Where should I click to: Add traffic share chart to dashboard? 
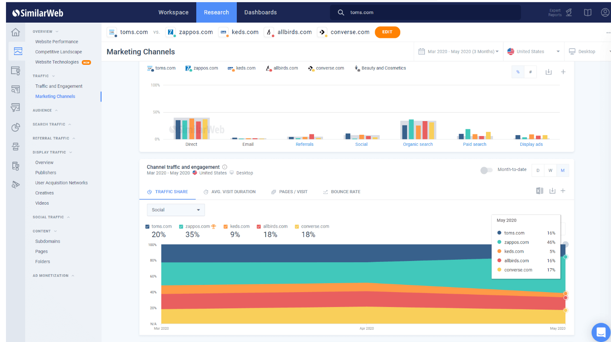563,191
